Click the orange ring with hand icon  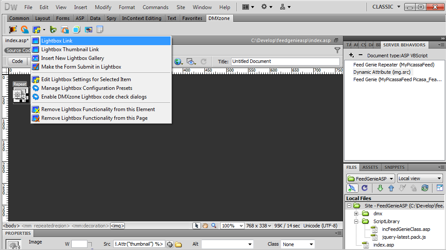click(x=25, y=30)
